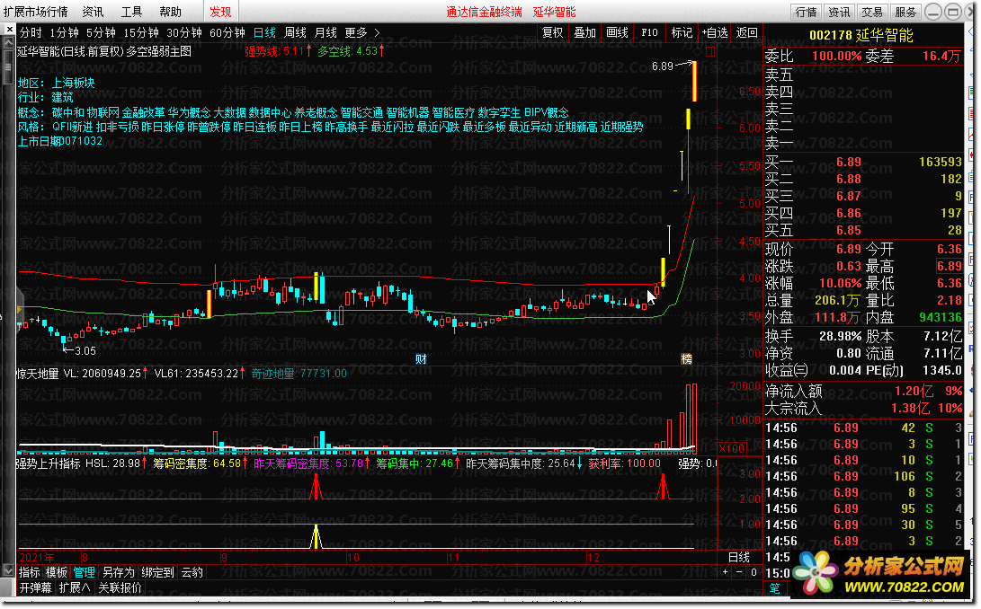Click the 地区: 上海板块 label

57,83
